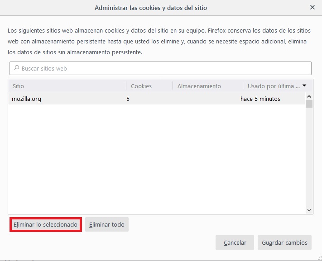Image resolution: width=322 pixels, height=261 pixels.
Task: Click Eliminar todo button
Action: click(107, 224)
